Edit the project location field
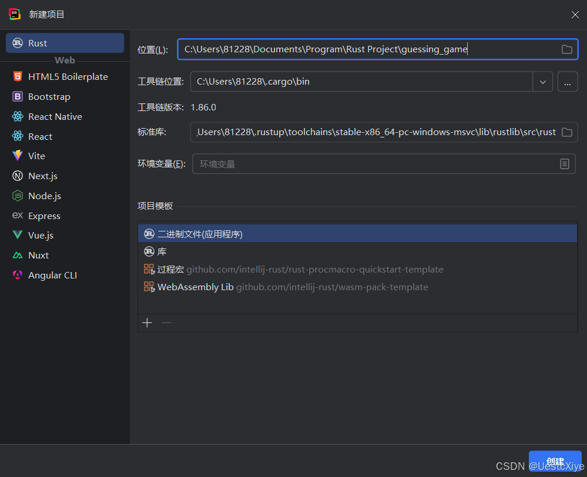This screenshot has width=587, height=477. click(x=378, y=49)
